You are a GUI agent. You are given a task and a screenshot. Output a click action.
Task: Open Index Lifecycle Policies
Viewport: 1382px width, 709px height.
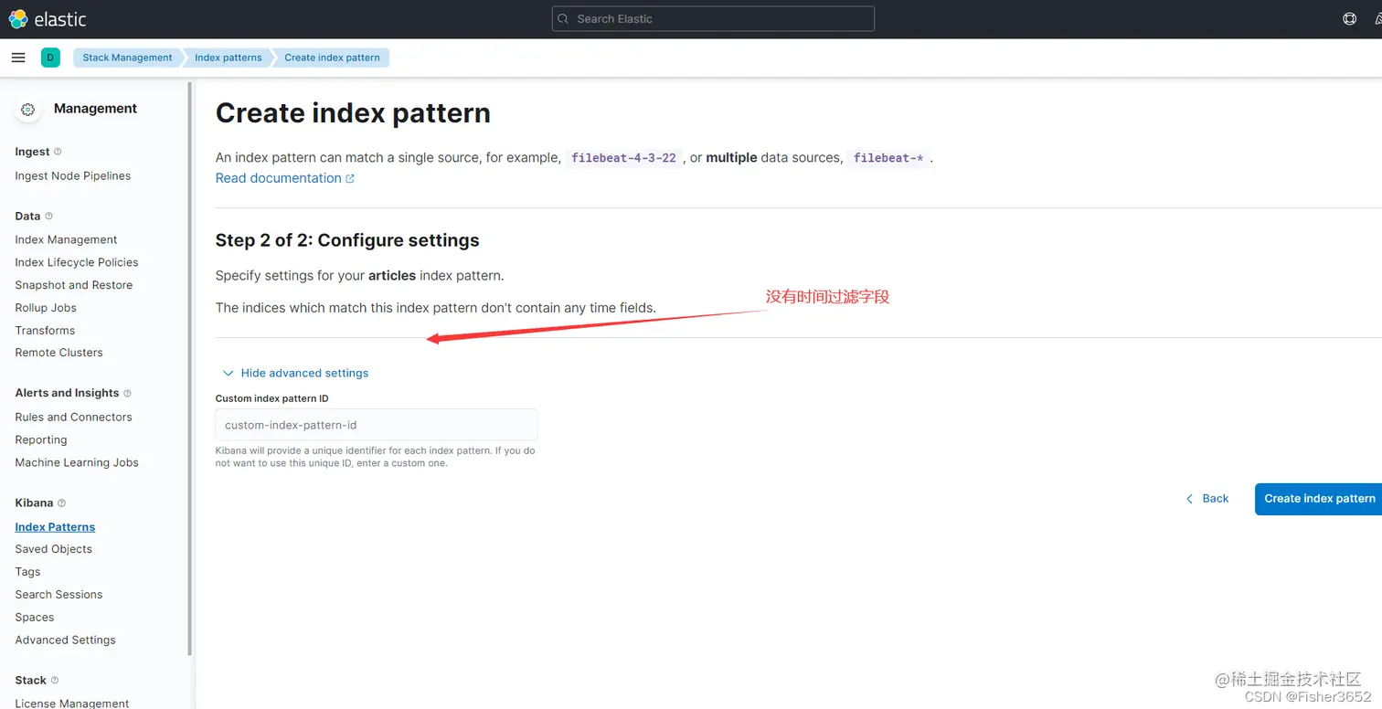[77, 262]
